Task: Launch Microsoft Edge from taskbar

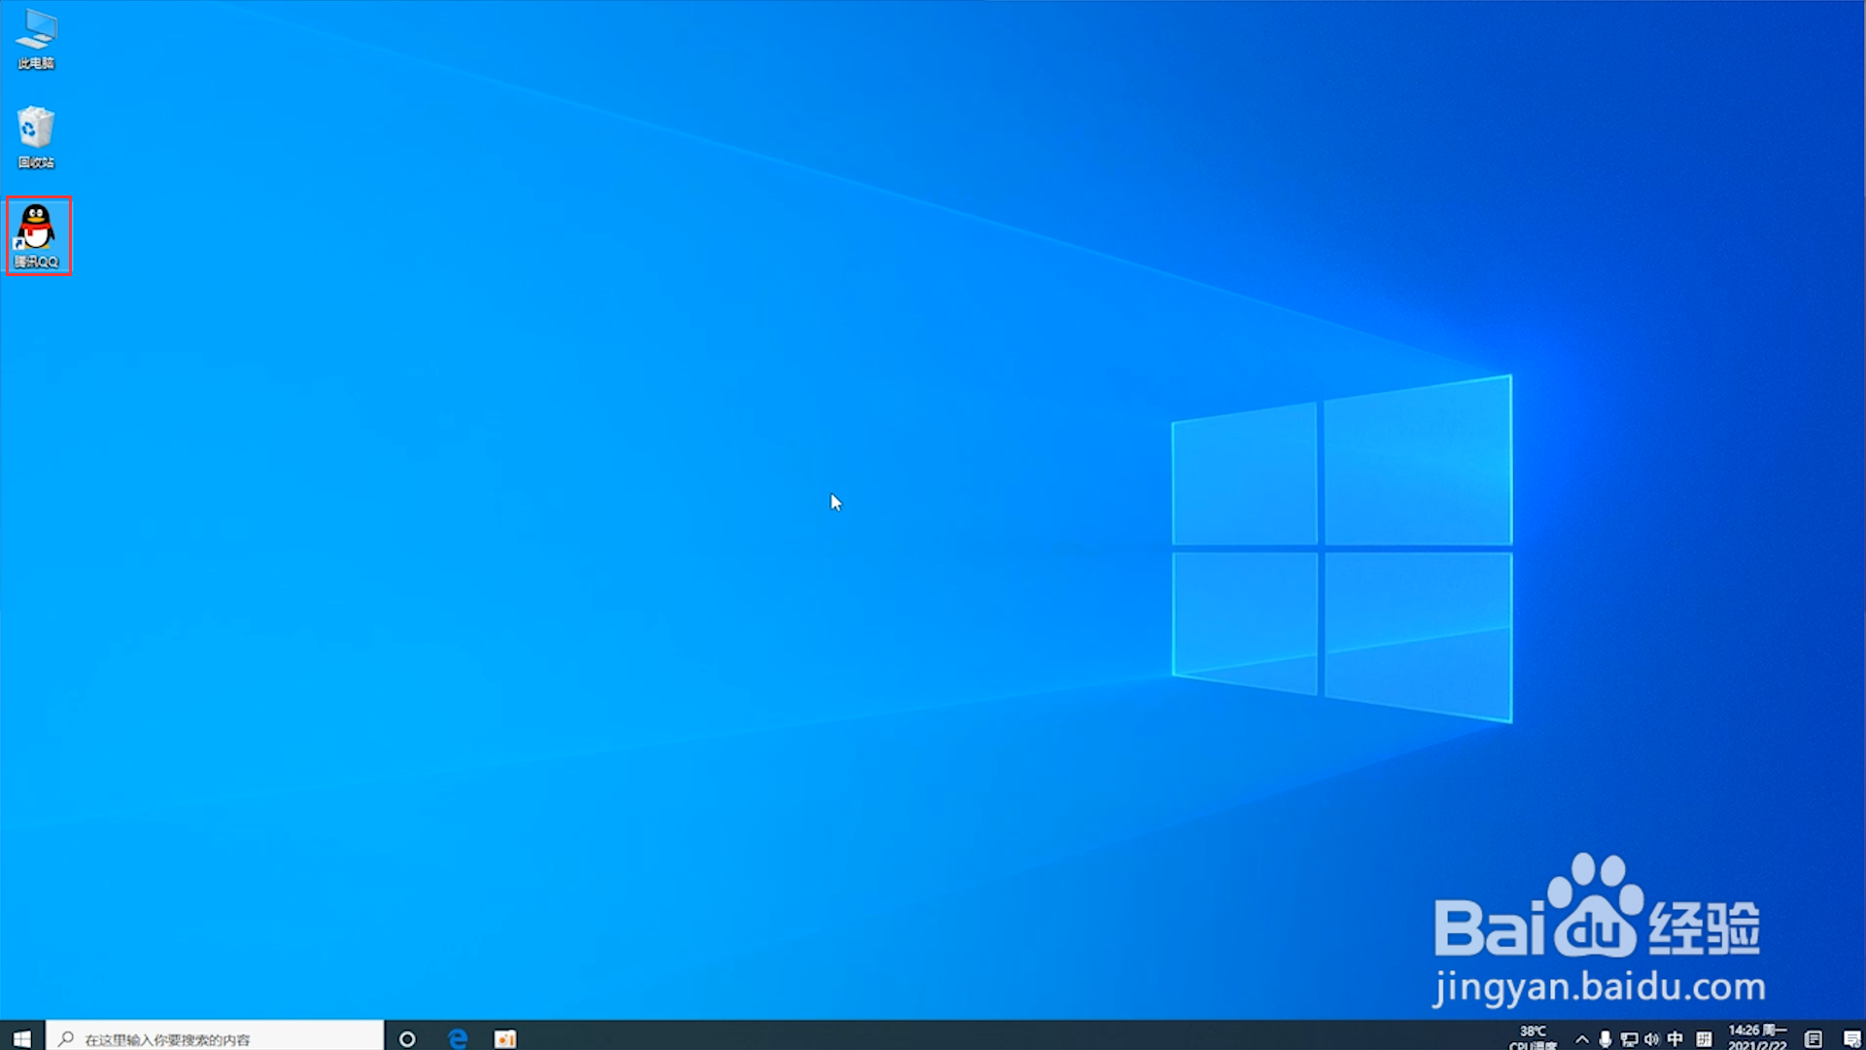Action: coord(458,1038)
